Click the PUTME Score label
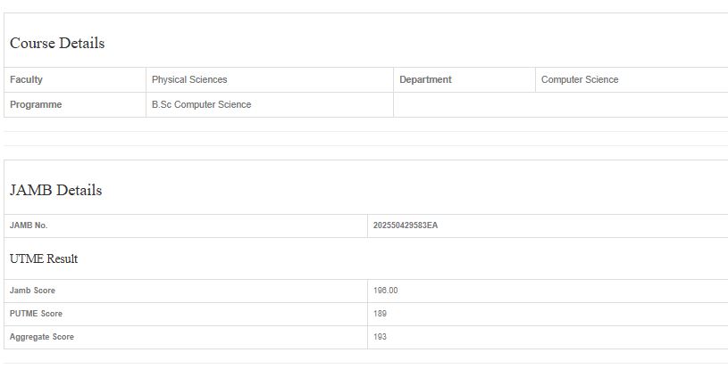Viewport: 728px width, 369px height. [36, 314]
